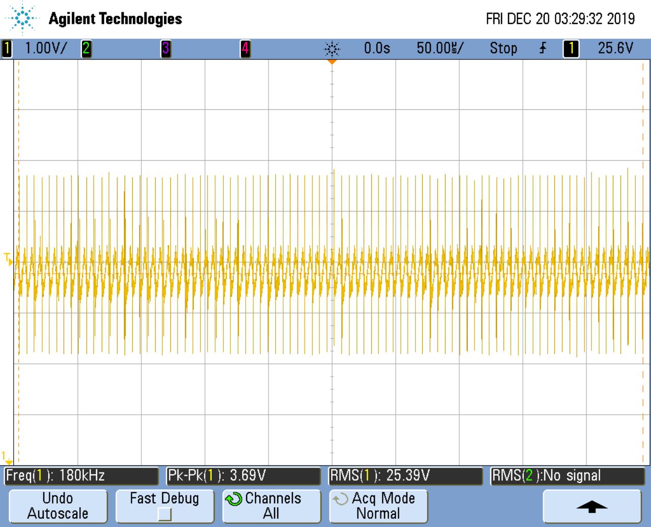Click the rising edge trigger slope icon

543,48
